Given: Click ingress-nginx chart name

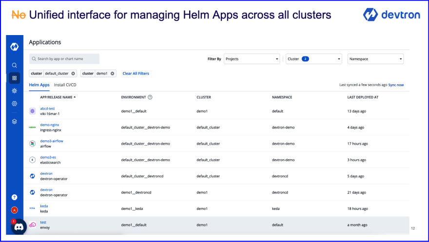Looking at the screenshot, I should [51, 130].
